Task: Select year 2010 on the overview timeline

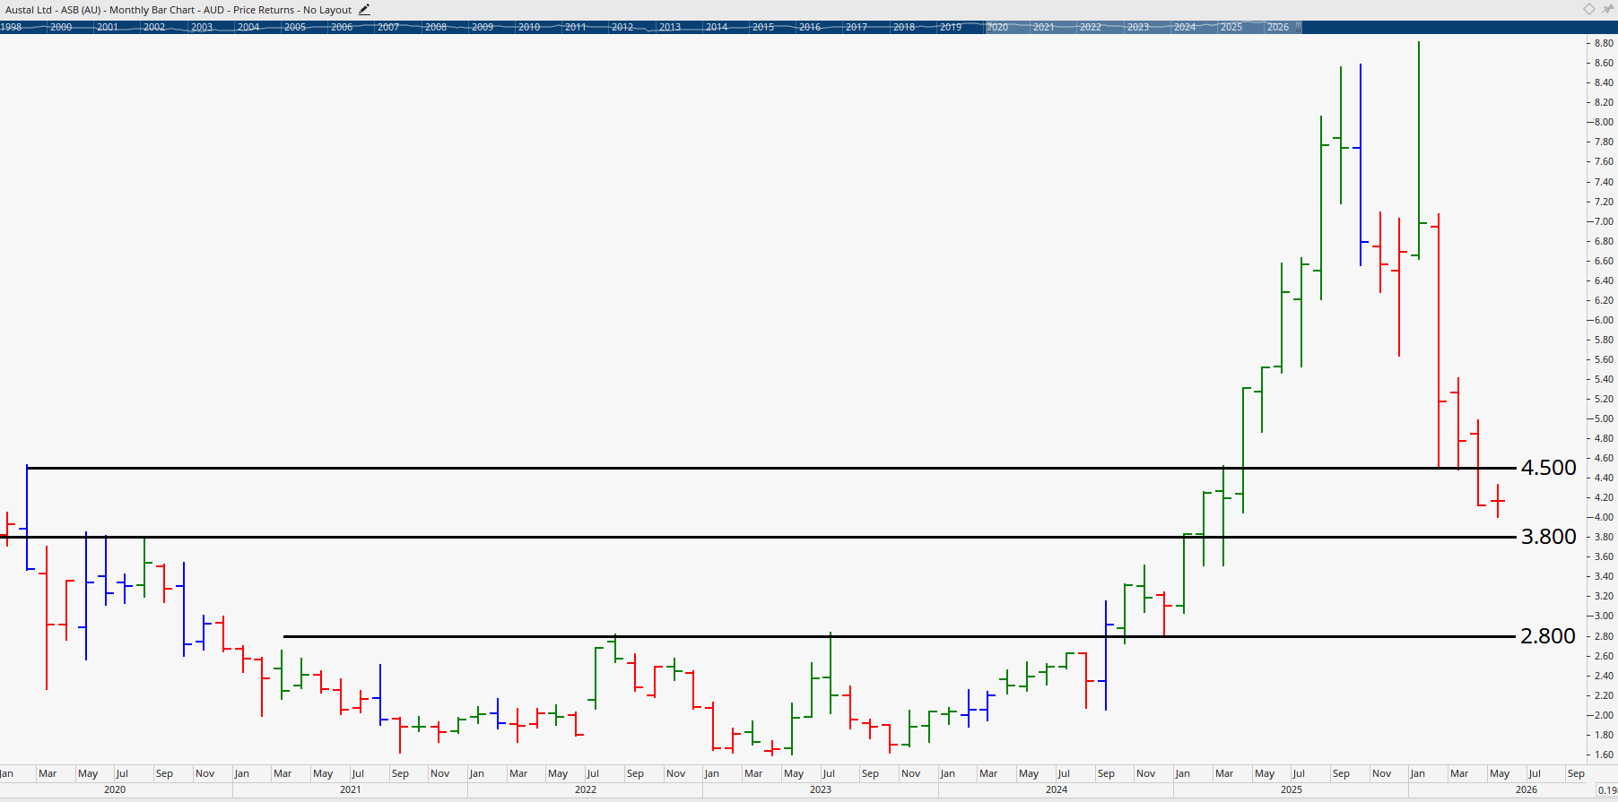Action: (529, 27)
